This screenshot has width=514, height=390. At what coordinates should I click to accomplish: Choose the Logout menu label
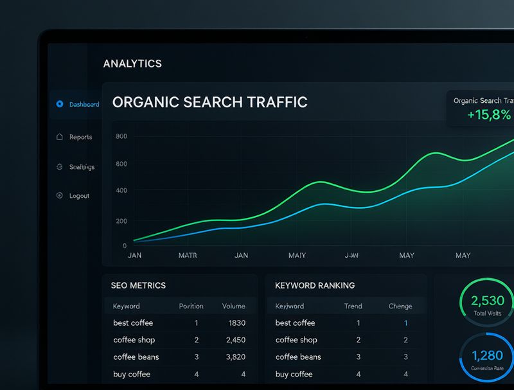click(x=79, y=196)
